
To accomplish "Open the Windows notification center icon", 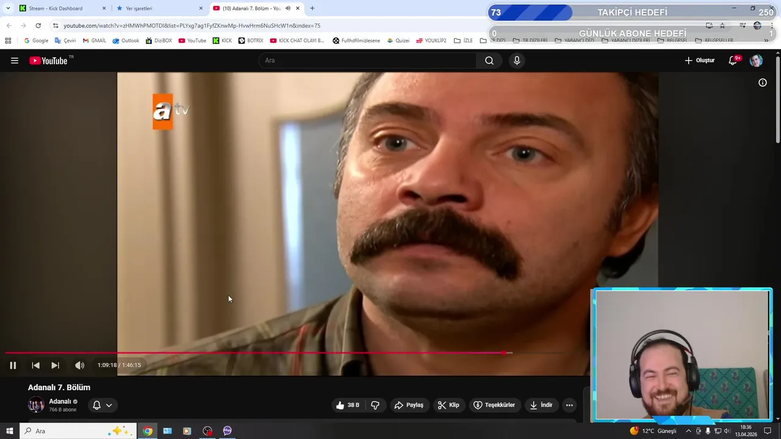I will [768, 431].
